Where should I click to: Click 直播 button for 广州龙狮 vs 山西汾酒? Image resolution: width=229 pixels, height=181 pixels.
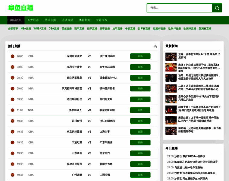[x=140, y=175]
